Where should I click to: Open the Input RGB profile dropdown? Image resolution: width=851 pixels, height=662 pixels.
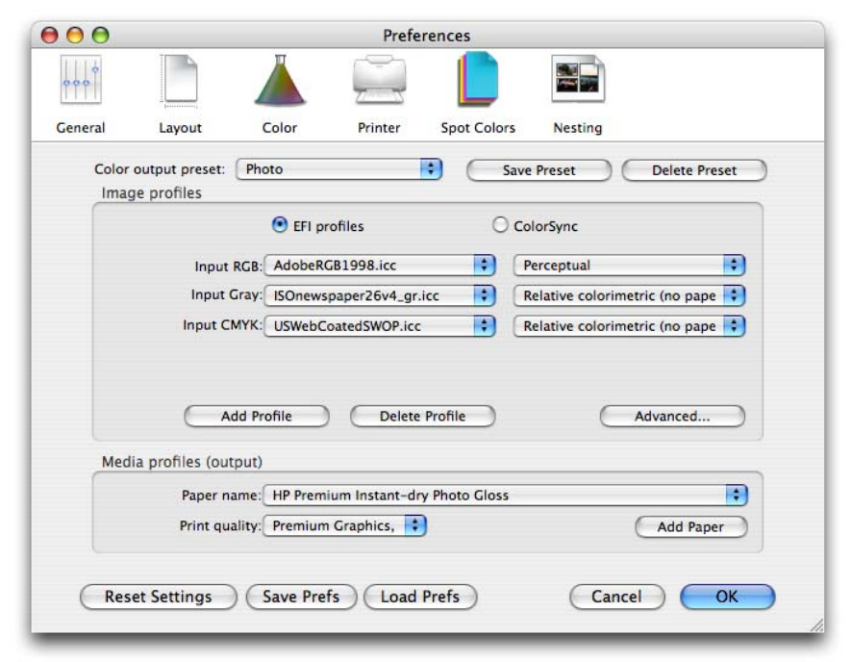(380, 265)
